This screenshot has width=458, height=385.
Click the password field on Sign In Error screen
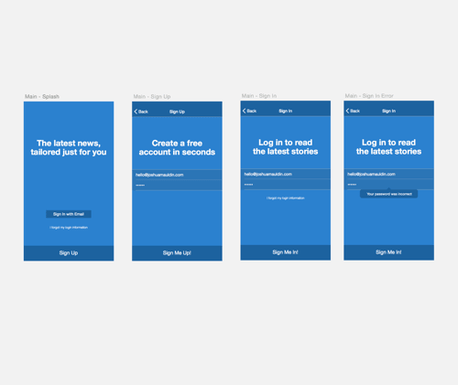(388, 185)
